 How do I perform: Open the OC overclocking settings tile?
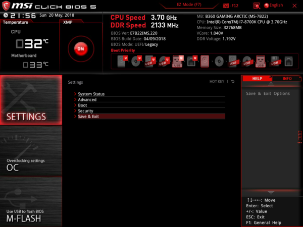click(31, 151)
